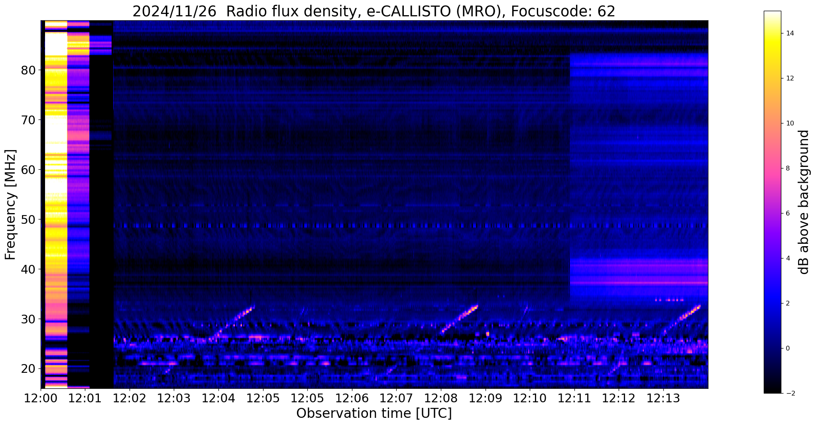Viewport: 816px width, 425px height.
Task: Click the colorbar tick label 8
Action: click(x=787, y=168)
